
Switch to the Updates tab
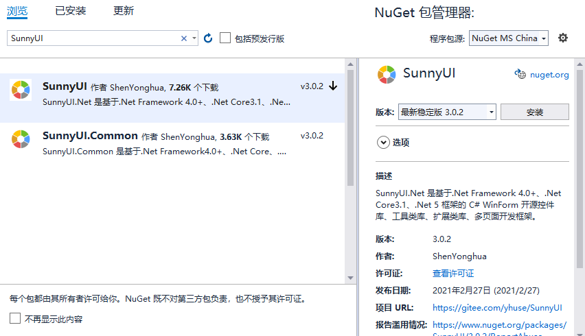pos(124,11)
